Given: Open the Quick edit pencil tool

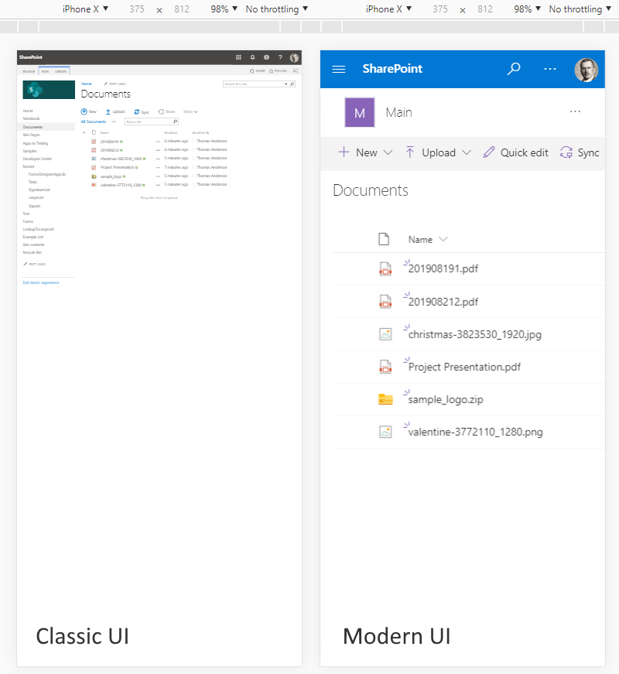Looking at the screenshot, I should 515,152.
